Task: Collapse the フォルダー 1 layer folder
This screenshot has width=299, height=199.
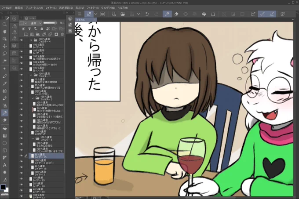Action: tap(31, 75)
